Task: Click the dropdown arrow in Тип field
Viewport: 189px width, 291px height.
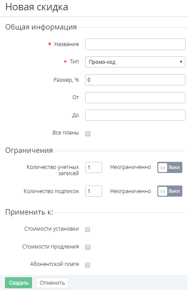Action: click(181, 62)
